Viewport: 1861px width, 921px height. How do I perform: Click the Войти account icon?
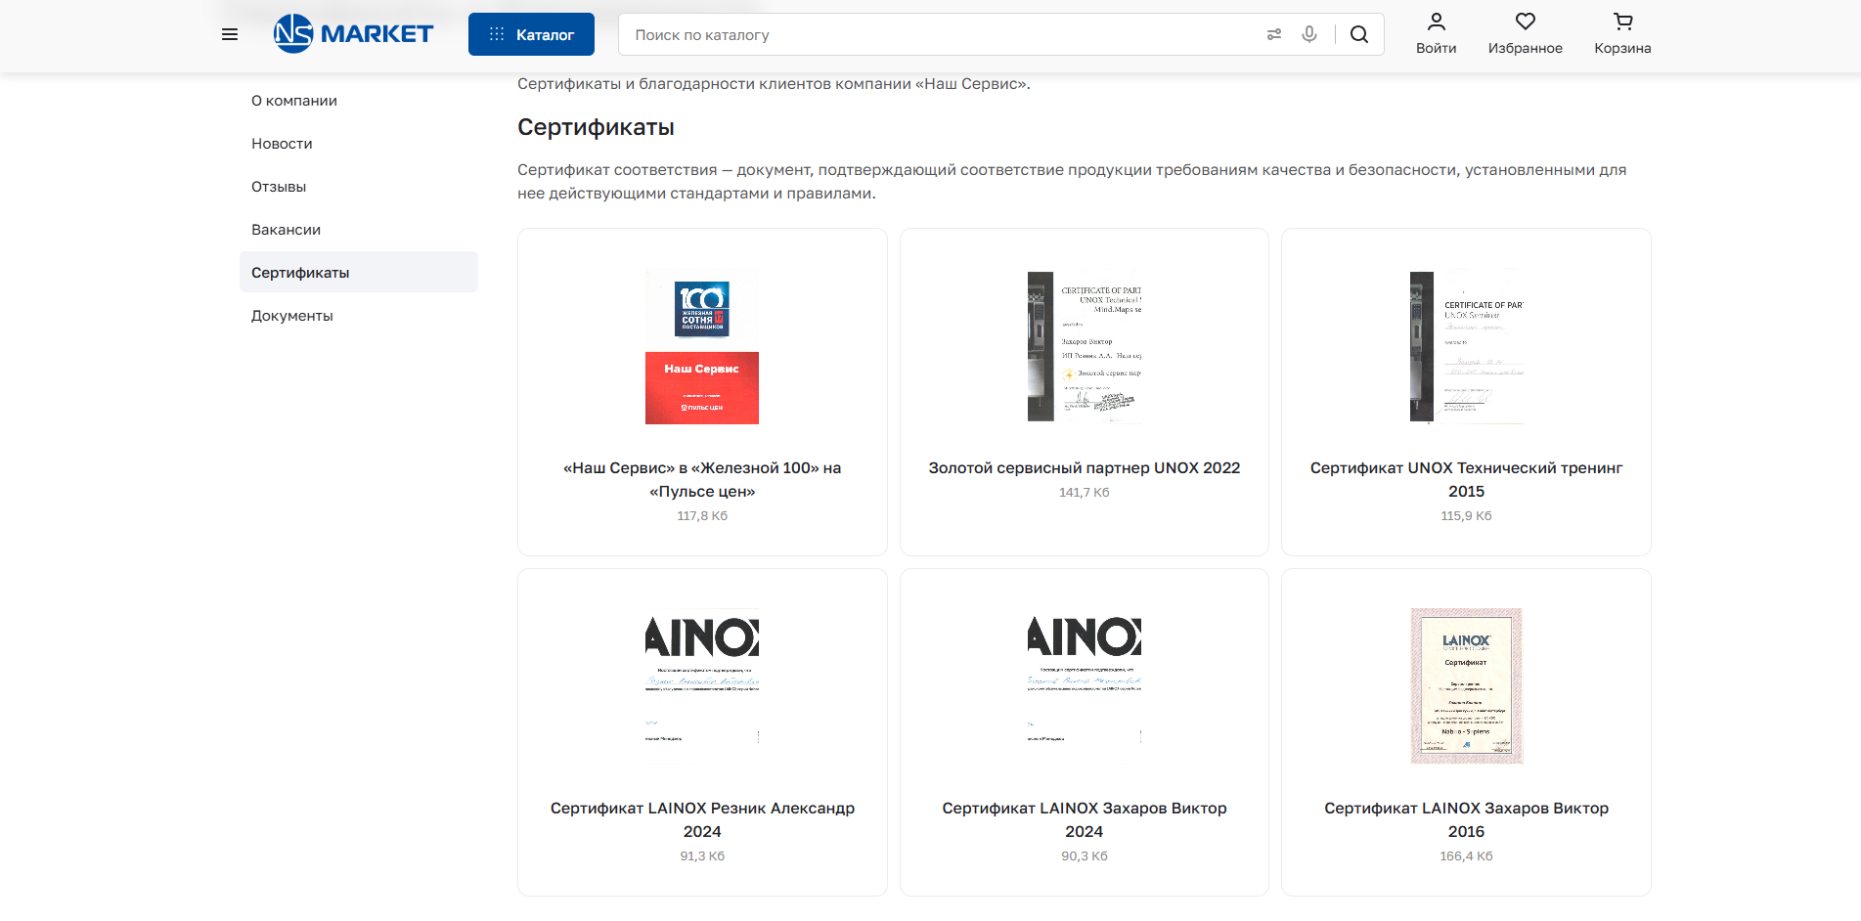pyautogui.click(x=1437, y=22)
